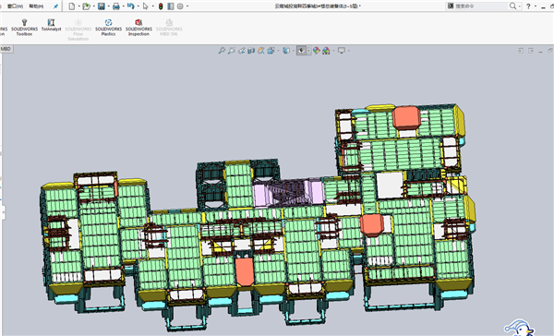The image size is (554, 336).
Task: Click the Edit Appearance color-ball icon
Action: point(316,51)
